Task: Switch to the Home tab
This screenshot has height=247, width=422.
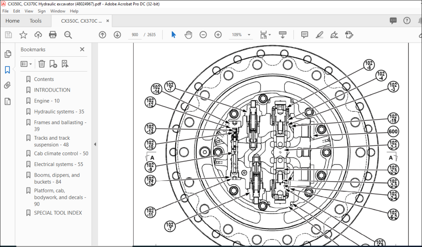Action: (12, 21)
